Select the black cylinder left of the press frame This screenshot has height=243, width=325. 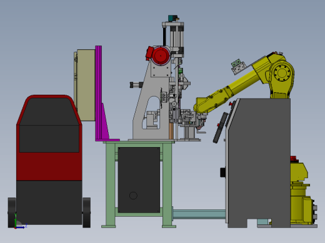point(136,85)
